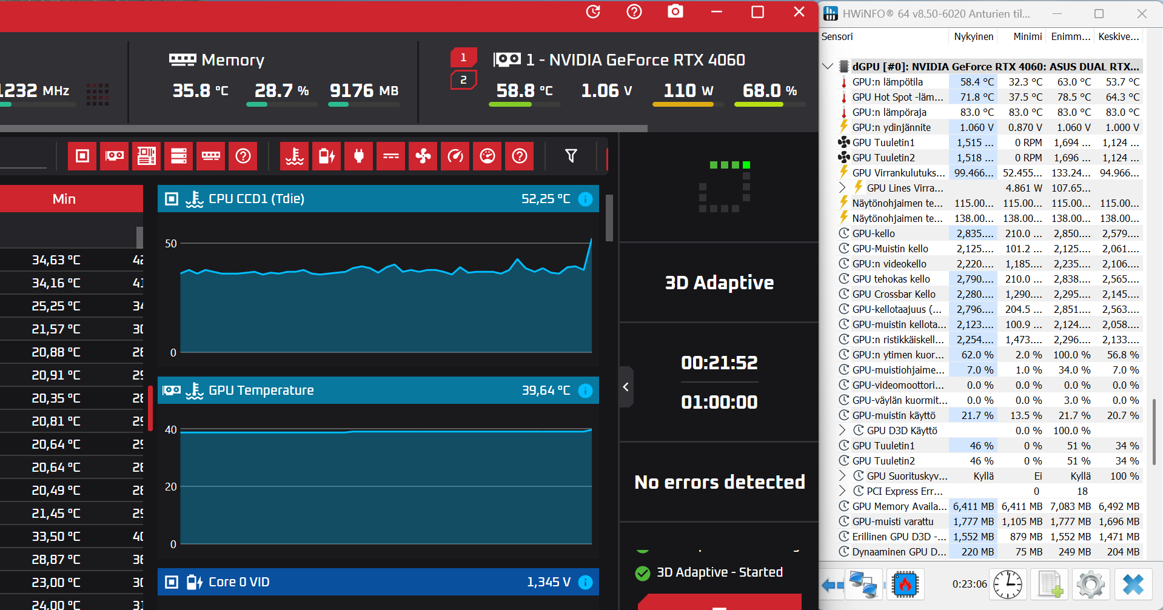1163x610 pixels.
Task: Click HWiNFO start logging document icon
Action: click(1050, 585)
